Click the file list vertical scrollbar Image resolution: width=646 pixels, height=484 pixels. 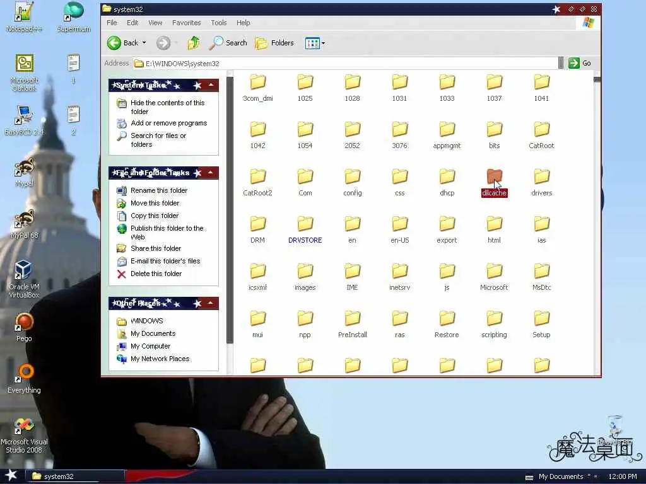(x=597, y=222)
